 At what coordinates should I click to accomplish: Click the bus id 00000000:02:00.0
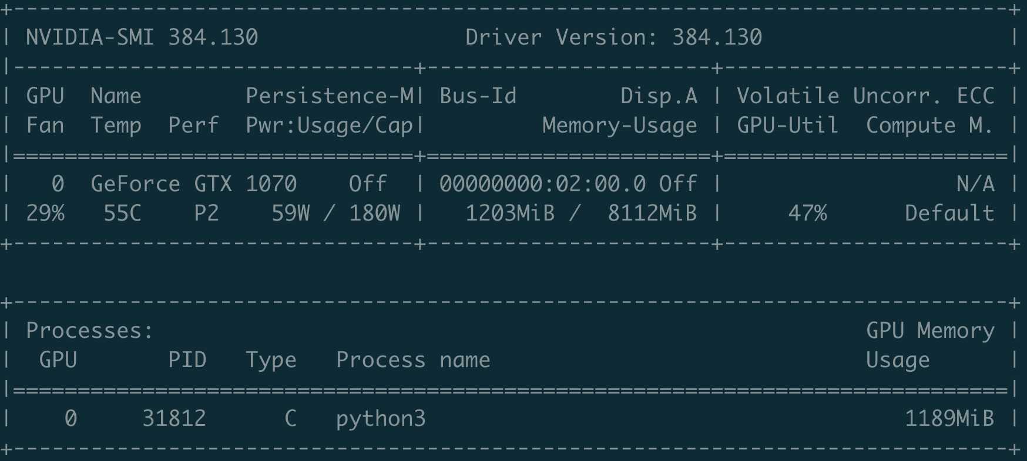click(x=542, y=184)
